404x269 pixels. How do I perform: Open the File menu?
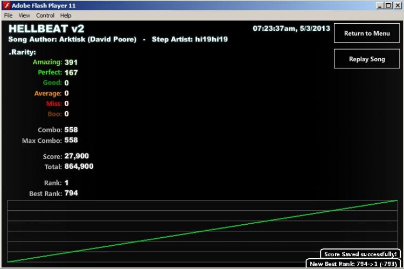coord(8,16)
